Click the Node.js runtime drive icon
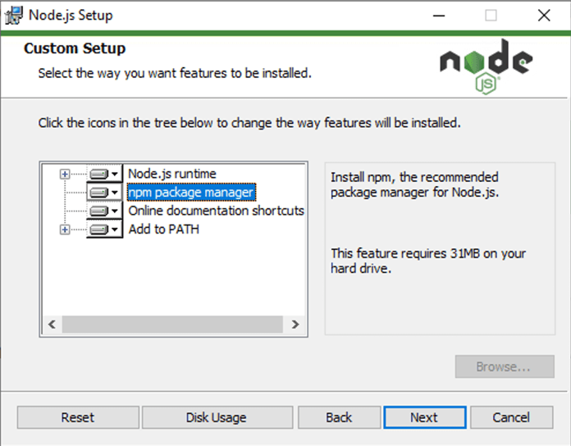 tap(104, 174)
